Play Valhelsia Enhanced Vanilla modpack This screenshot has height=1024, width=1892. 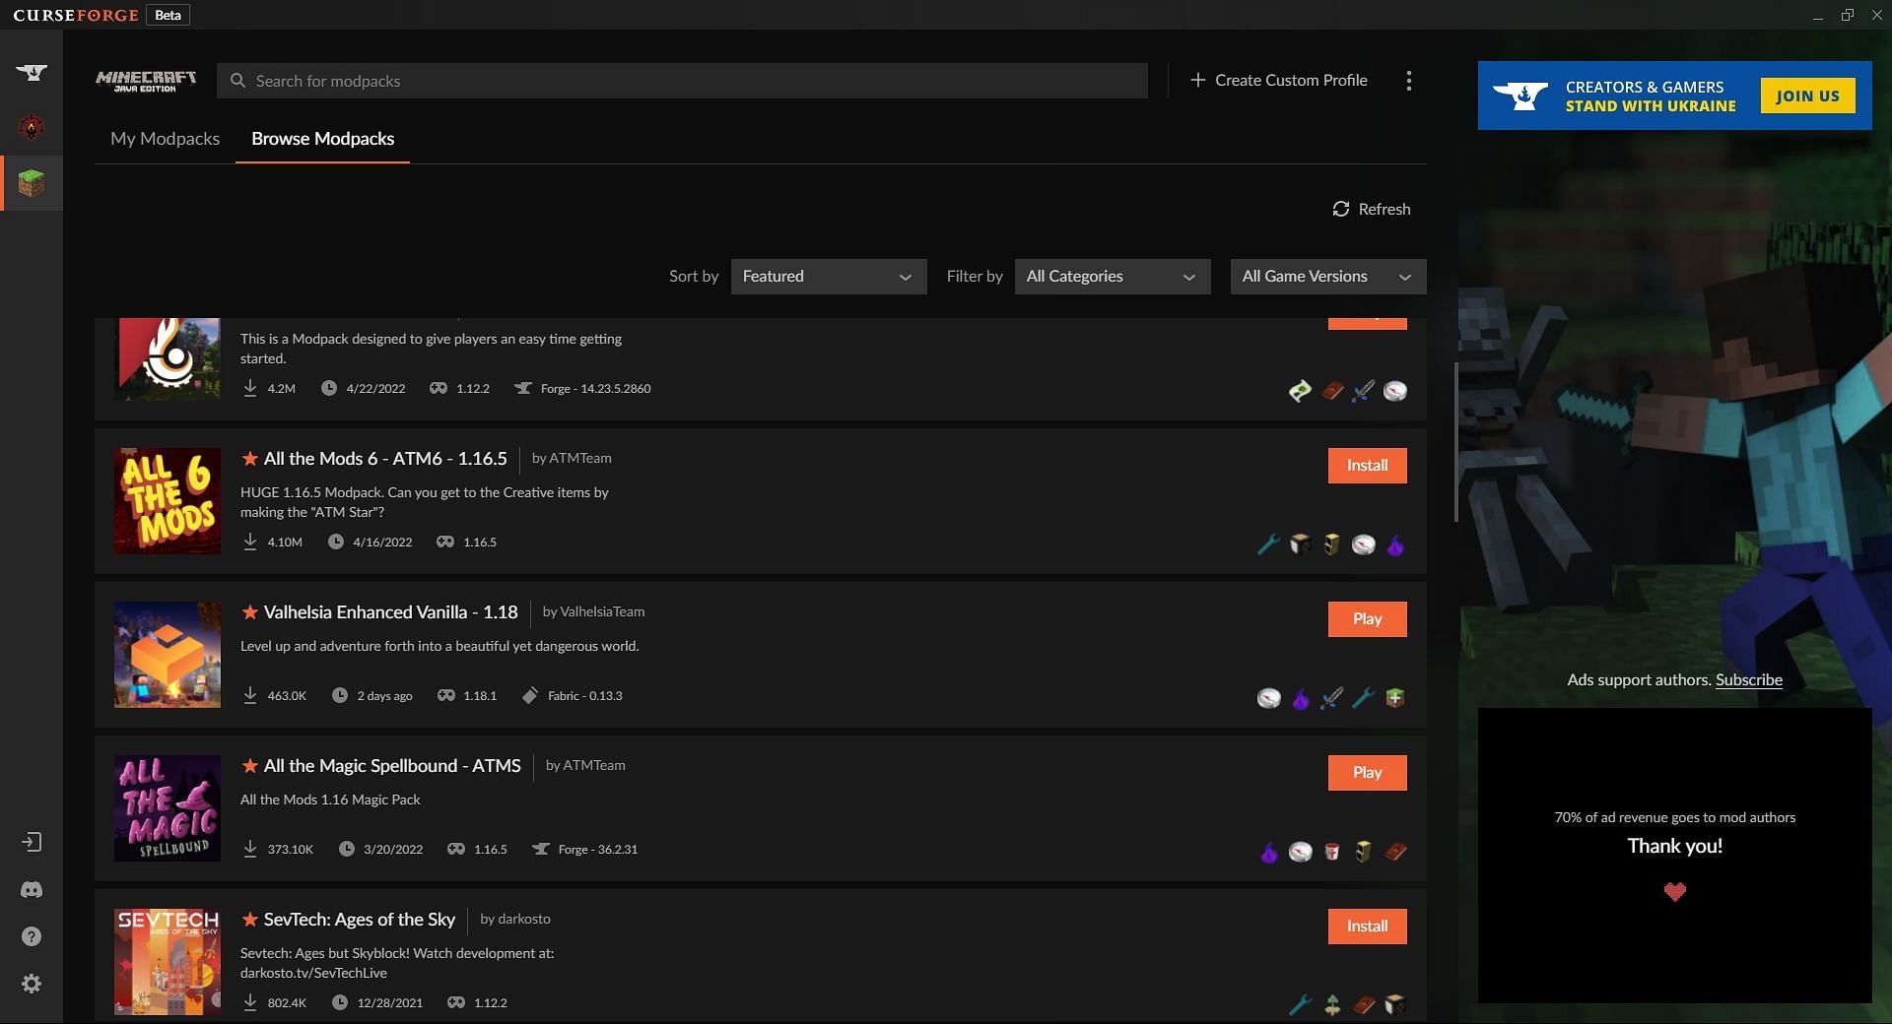(1367, 619)
